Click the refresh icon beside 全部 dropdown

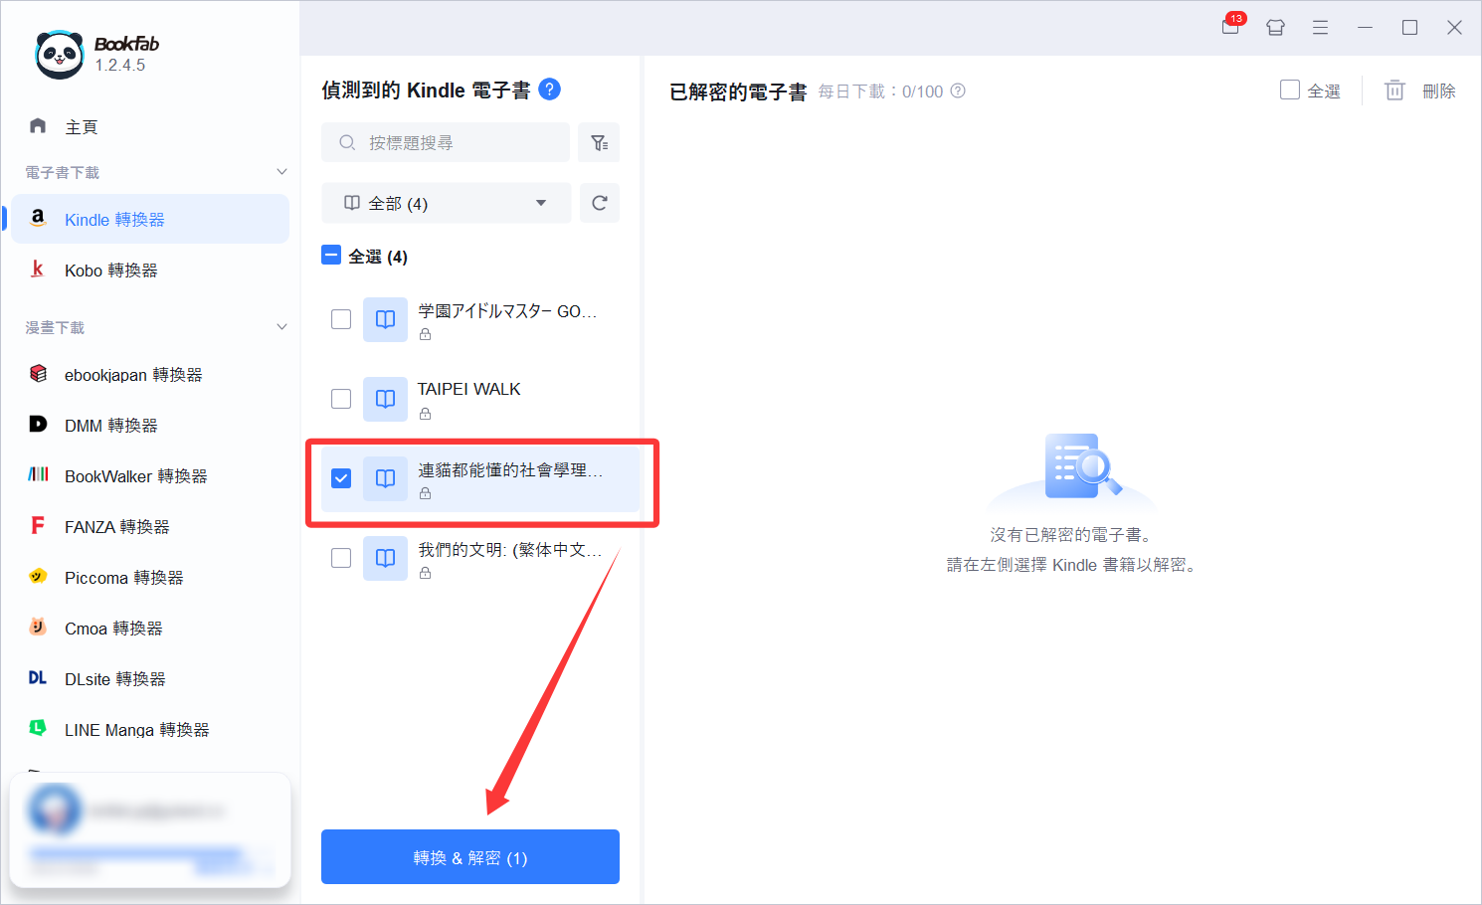click(x=600, y=203)
